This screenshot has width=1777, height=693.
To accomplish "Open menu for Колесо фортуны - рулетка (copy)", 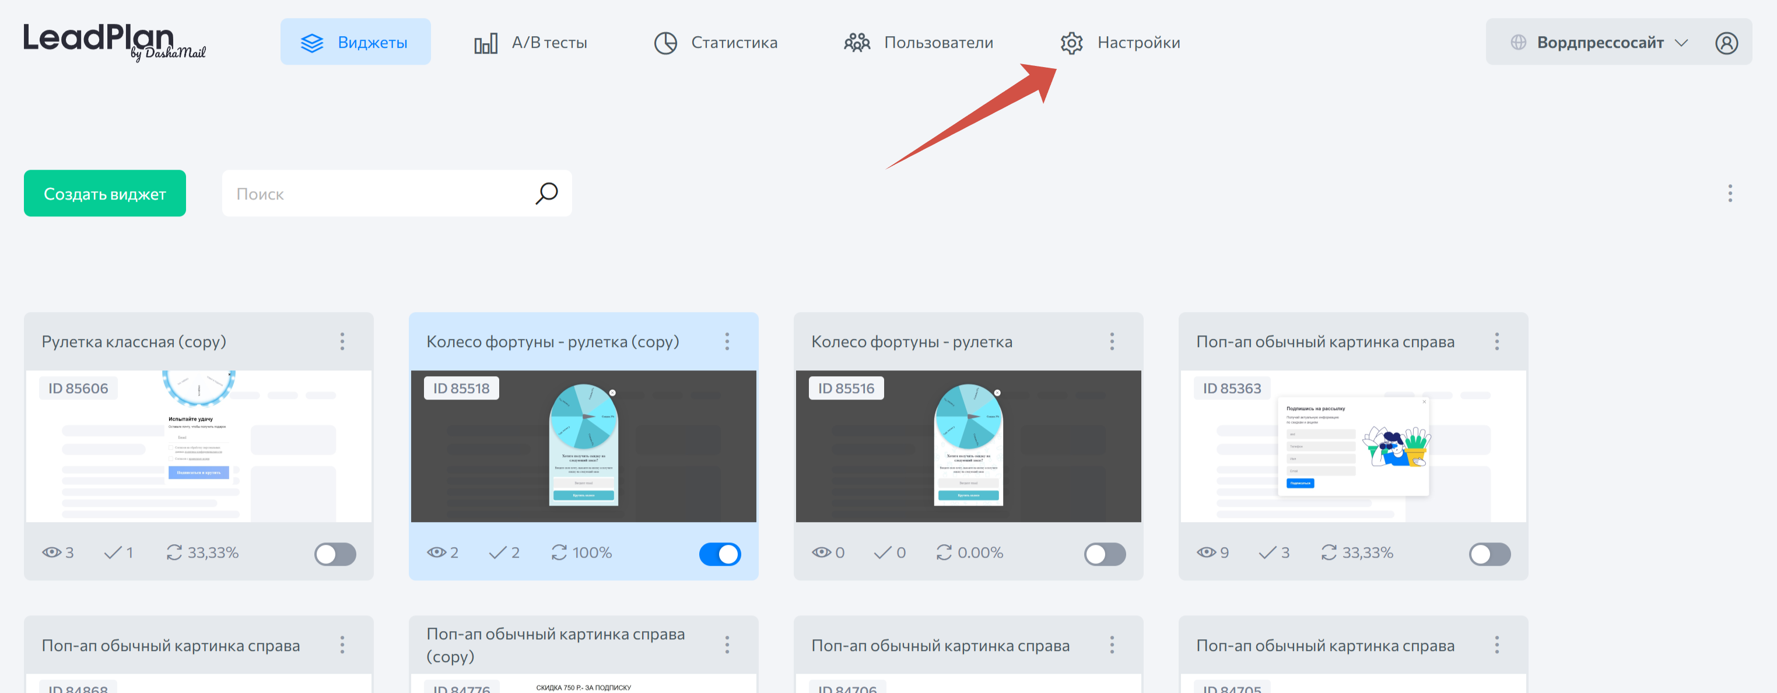I will point(727,342).
